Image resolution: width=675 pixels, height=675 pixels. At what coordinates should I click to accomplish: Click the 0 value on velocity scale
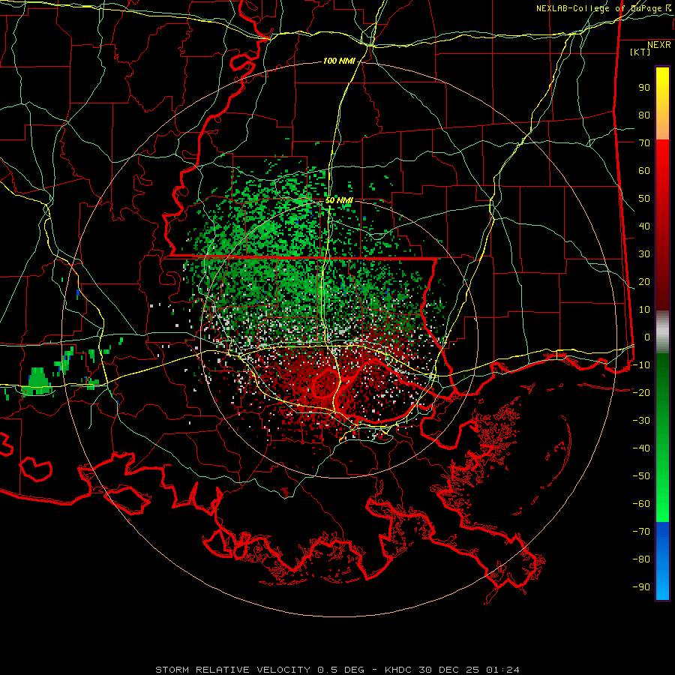pyautogui.click(x=647, y=337)
